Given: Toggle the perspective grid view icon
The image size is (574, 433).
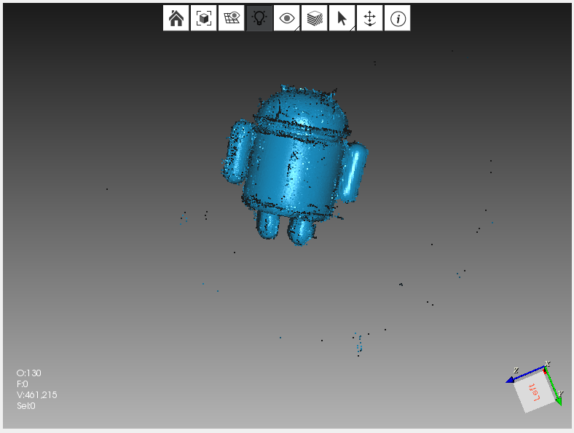Looking at the screenshot, I should coord(232,18).
